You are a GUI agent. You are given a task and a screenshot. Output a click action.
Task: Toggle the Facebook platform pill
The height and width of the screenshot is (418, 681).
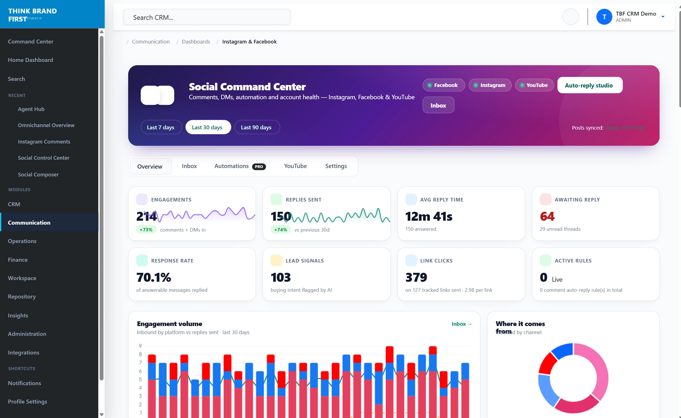(444, 85)
